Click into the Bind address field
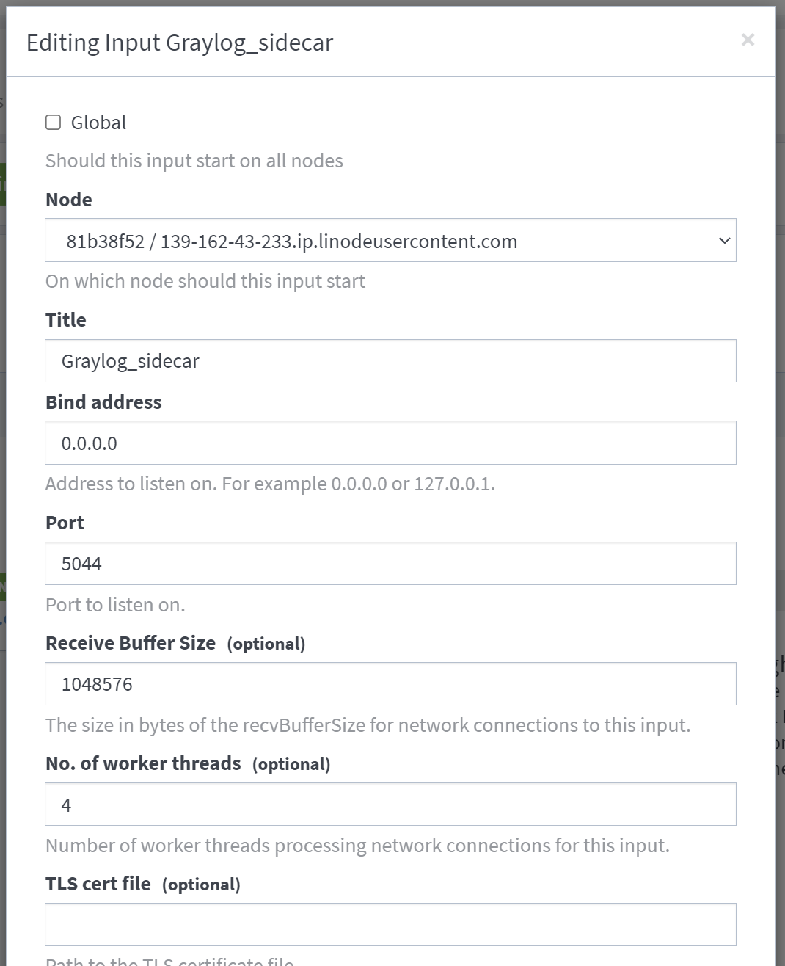The width and height of the screenshot is (785, 966). tap(390, 443)
